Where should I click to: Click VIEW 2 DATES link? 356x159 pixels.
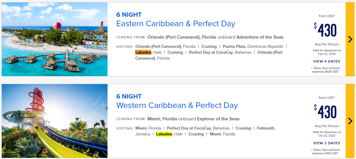pyautogui.click(x=327, y=143)
